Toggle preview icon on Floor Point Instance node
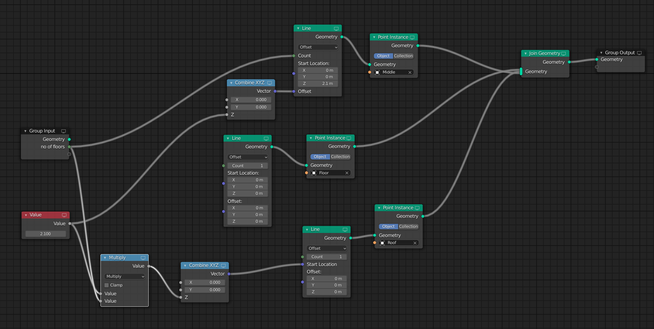The width and height of the screenshot is (654, 329). point(349,138)
